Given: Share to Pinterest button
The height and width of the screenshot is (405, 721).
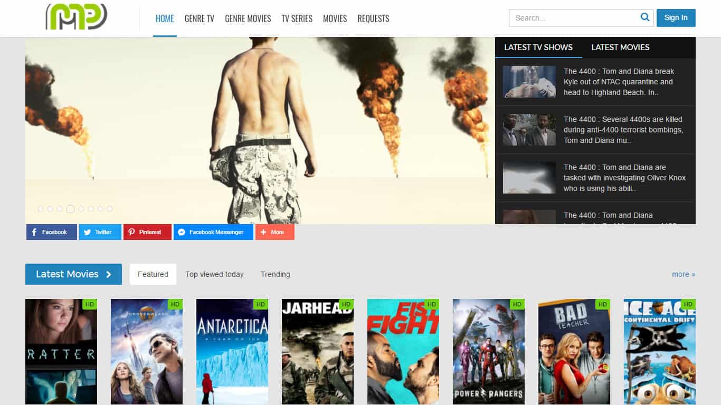Looking at the screenshot, I should 147,232.
